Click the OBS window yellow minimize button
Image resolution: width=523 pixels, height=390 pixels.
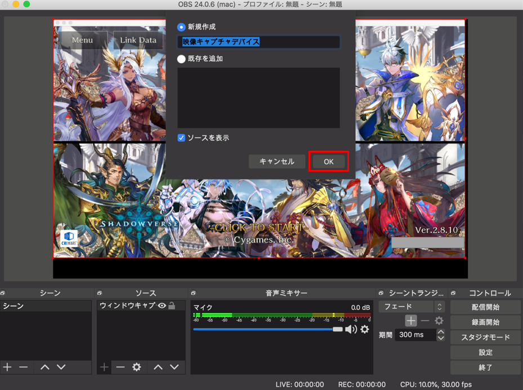pos(16,4)
